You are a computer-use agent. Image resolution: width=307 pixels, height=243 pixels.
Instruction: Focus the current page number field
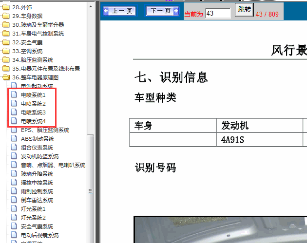[x=218, y=13]
